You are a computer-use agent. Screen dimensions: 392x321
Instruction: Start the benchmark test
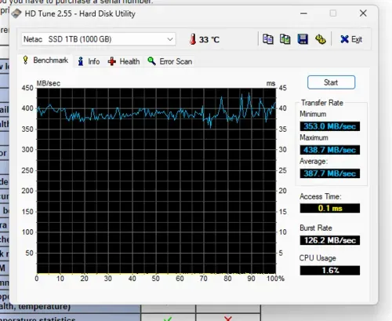pos(331,82)
